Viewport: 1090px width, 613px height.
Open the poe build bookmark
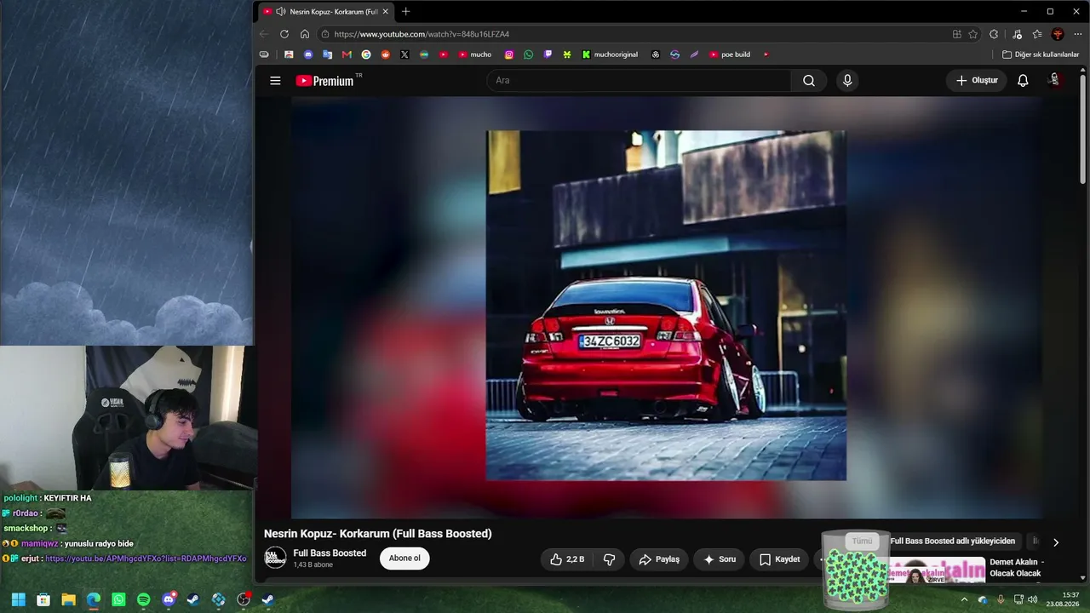(x=730, y=54)
